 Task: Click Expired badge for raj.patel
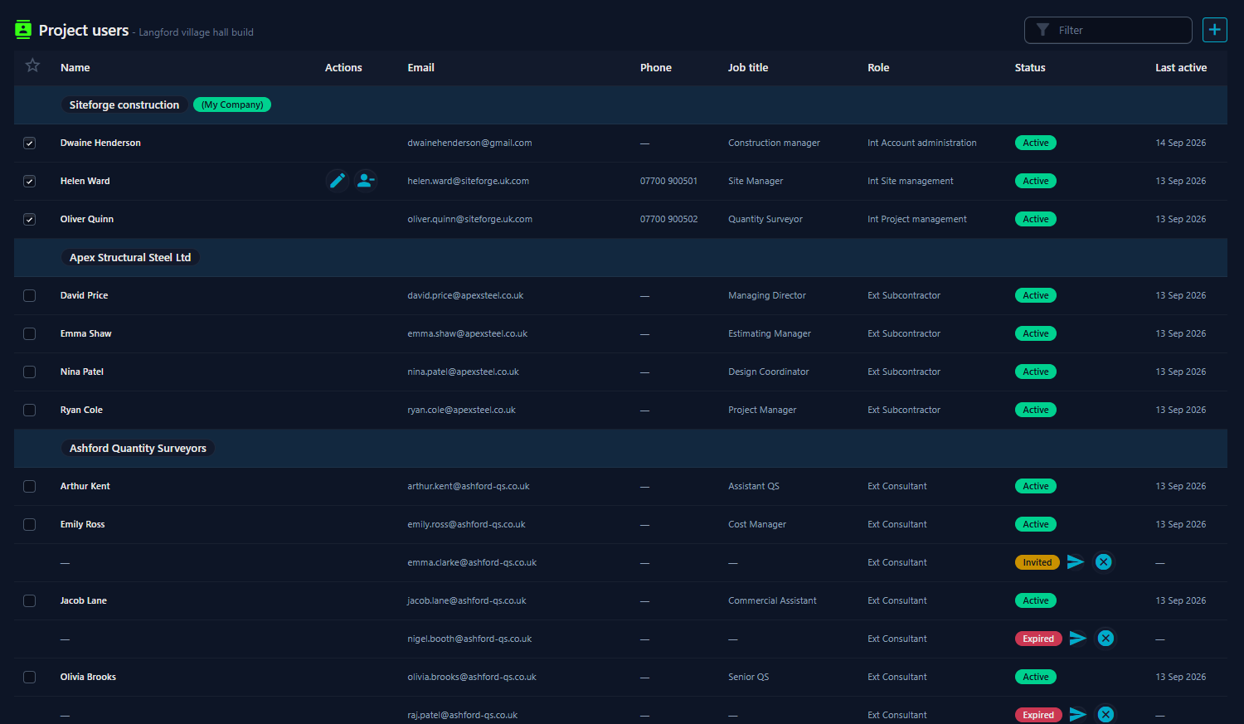click(x=1038, y=715)
